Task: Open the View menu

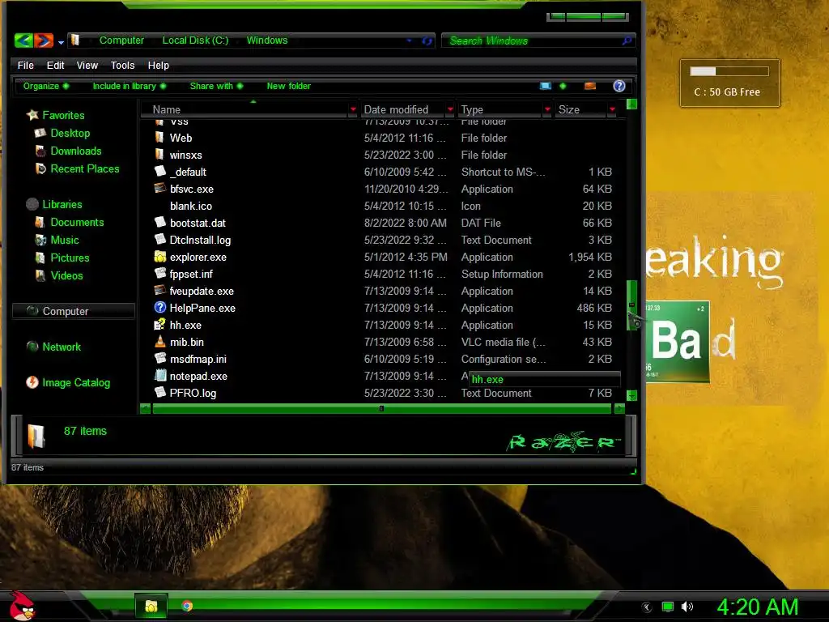Action: tap(87, 65)
